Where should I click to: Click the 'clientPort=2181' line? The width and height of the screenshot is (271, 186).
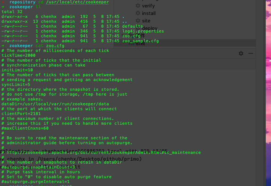(21, 114)
